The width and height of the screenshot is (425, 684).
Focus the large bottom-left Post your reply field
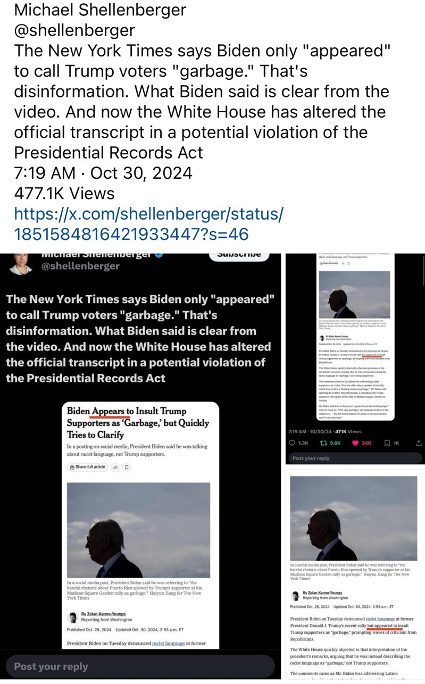click(x=140, y=666)
